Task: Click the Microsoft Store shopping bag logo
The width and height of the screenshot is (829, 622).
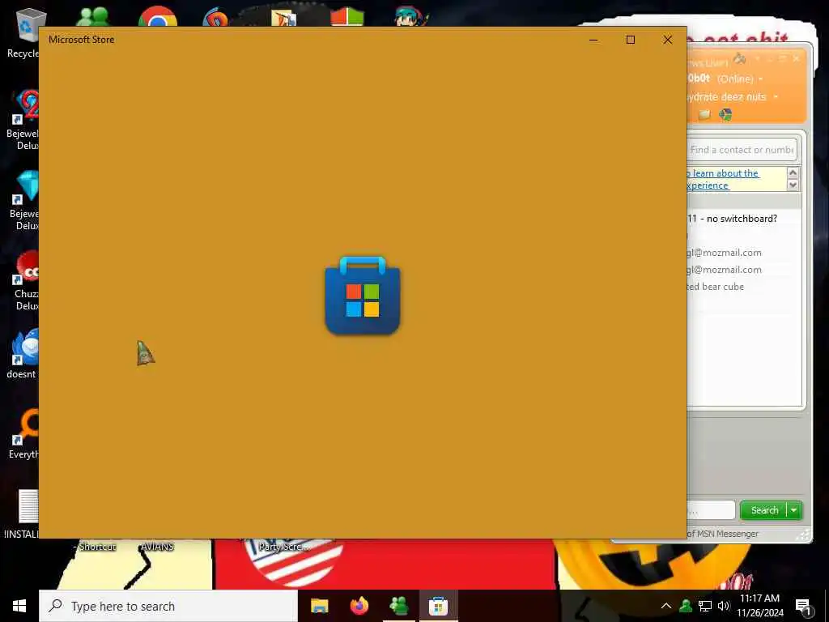Action: (362, 296)
